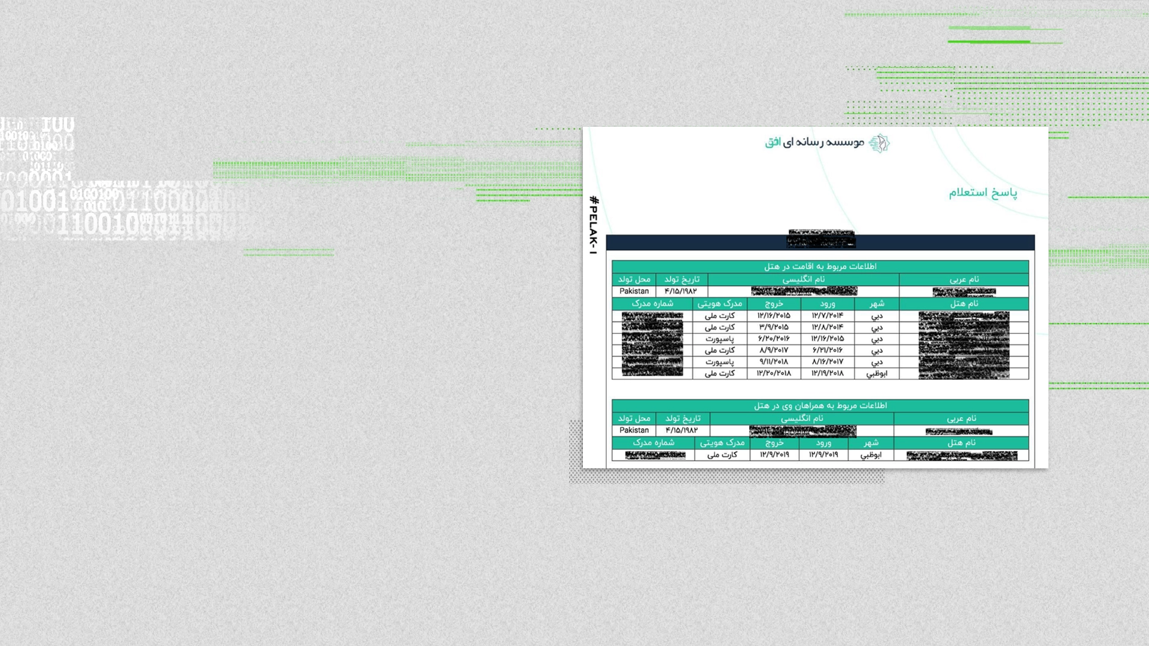Click the #PELAK-1 vertical hashtag label
Screen dimensions: 1149x646
pos(593,225)
